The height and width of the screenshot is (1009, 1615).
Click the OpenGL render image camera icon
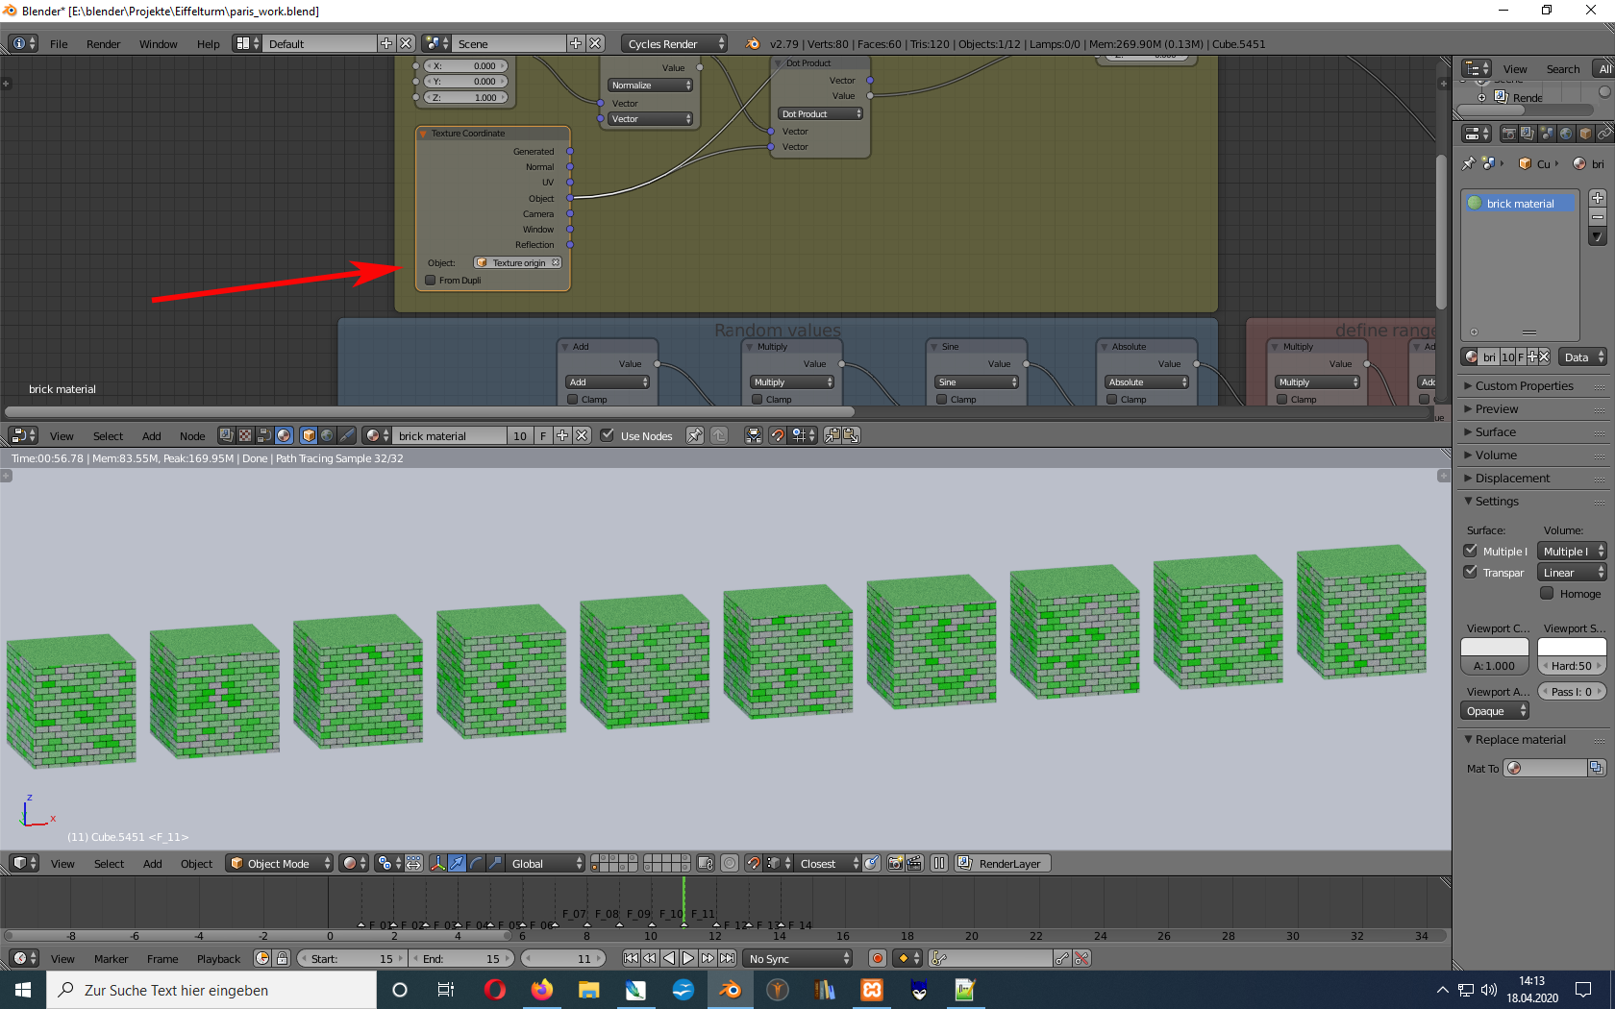coord(895,863)
